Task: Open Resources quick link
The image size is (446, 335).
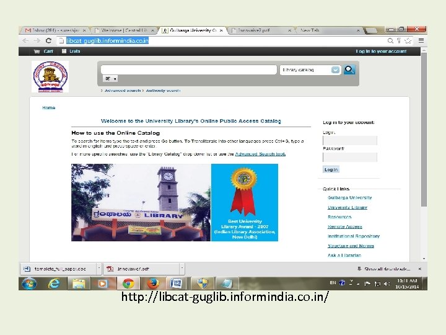Action: pyautogui.click(x=339, y=217)
